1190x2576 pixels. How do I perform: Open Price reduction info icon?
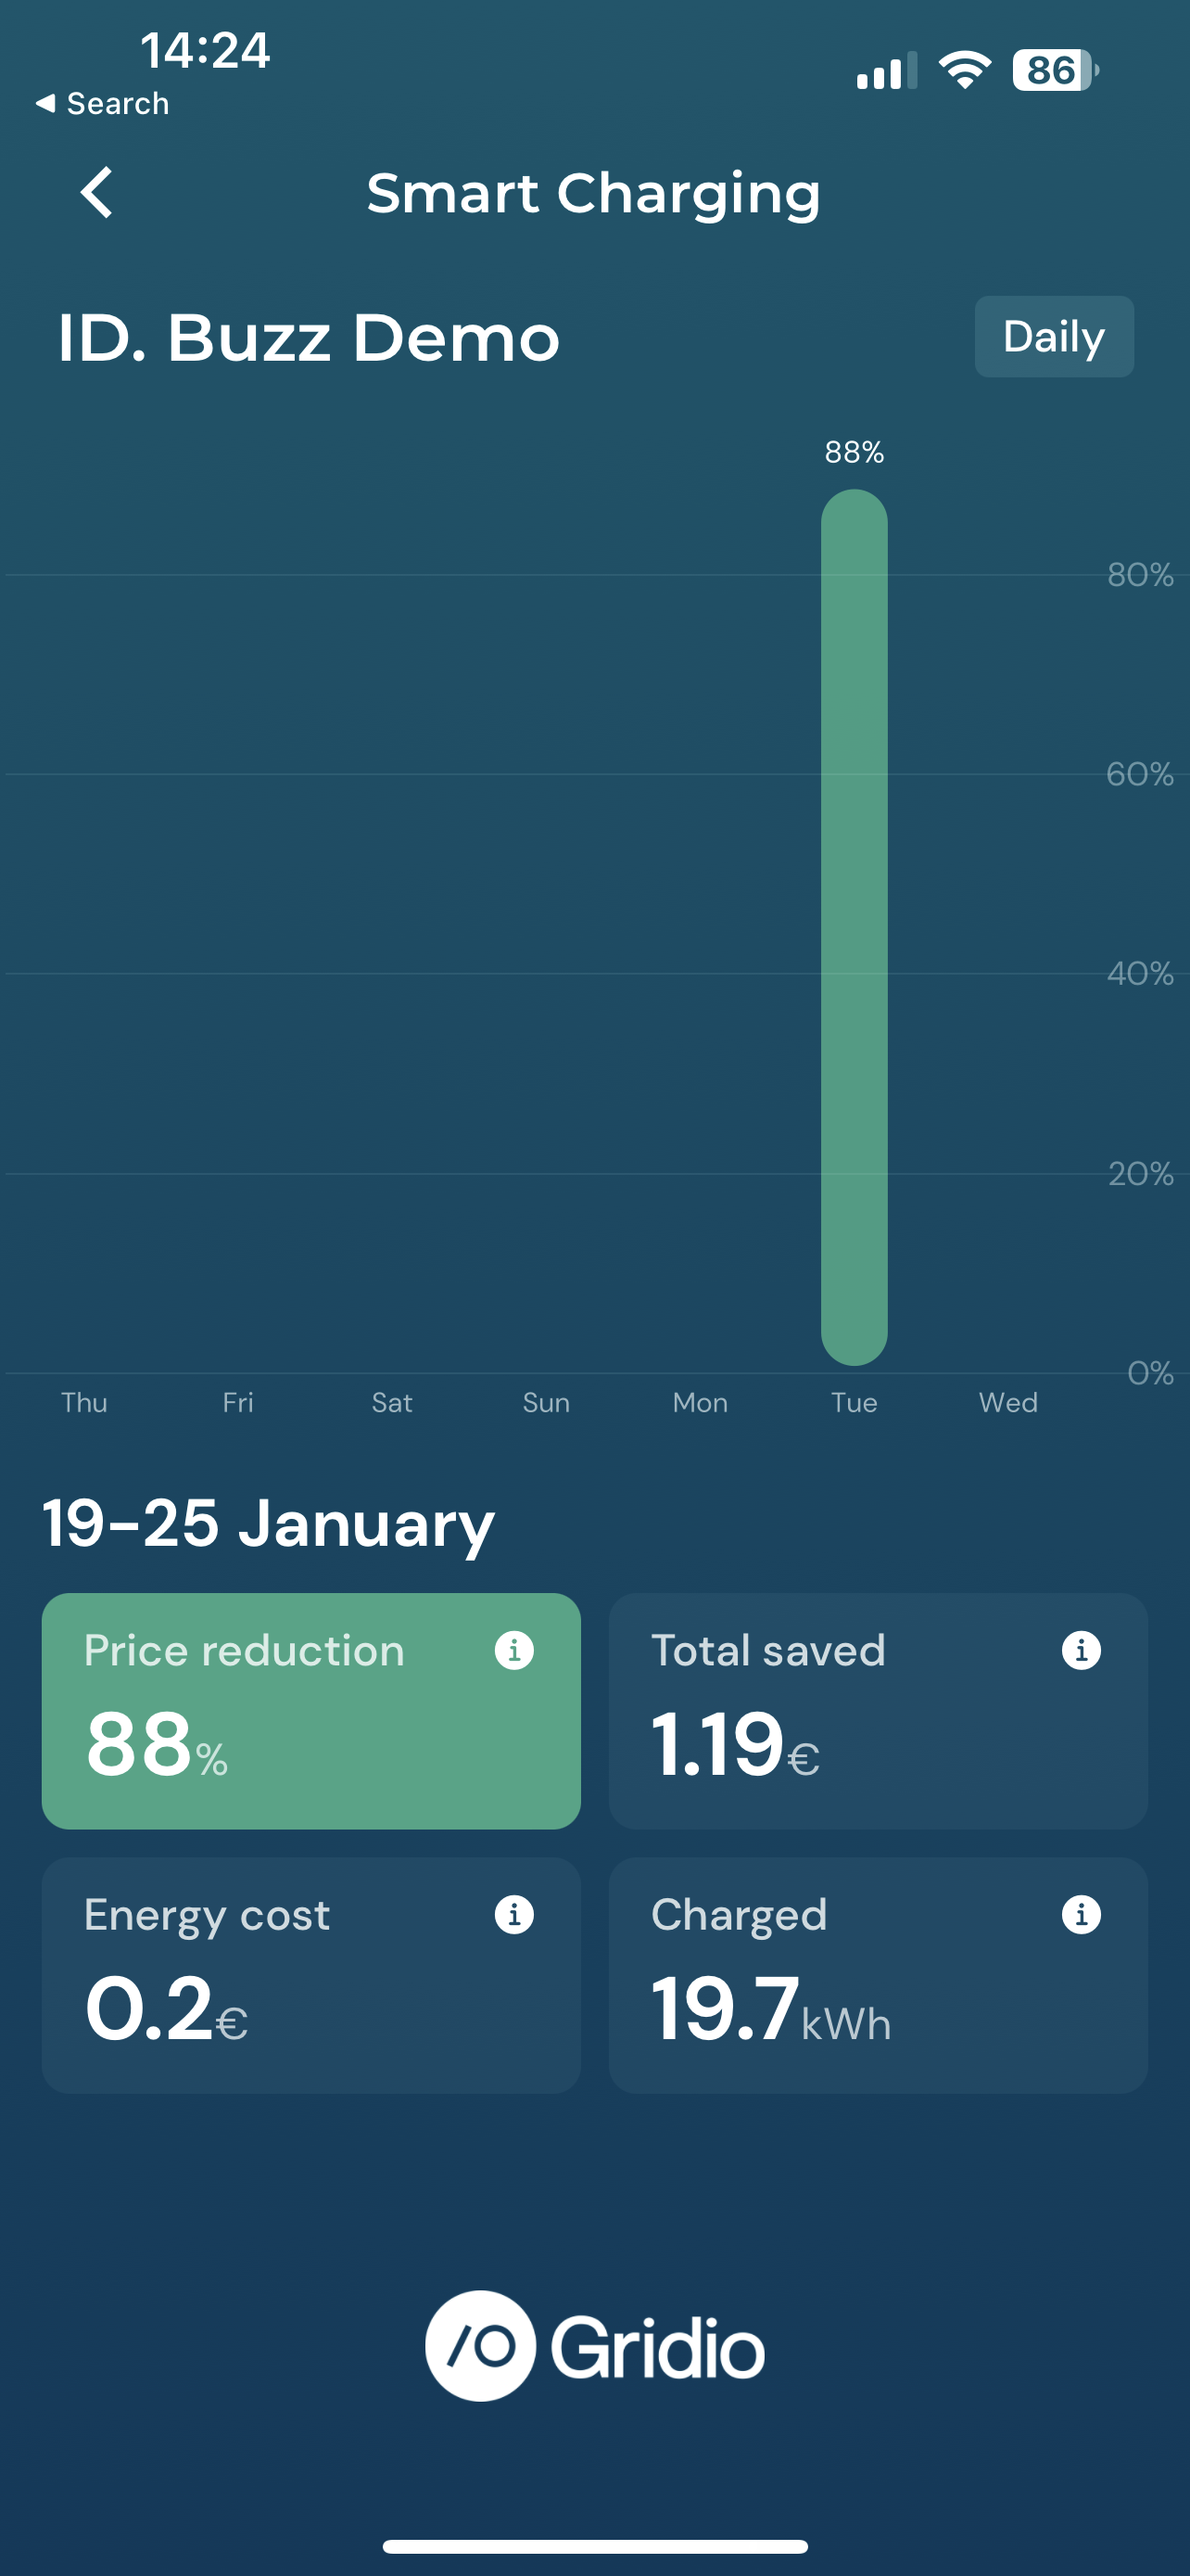[x=513, y=1650]
